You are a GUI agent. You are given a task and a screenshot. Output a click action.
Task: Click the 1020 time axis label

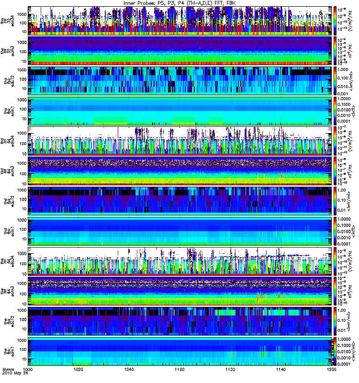78,370
